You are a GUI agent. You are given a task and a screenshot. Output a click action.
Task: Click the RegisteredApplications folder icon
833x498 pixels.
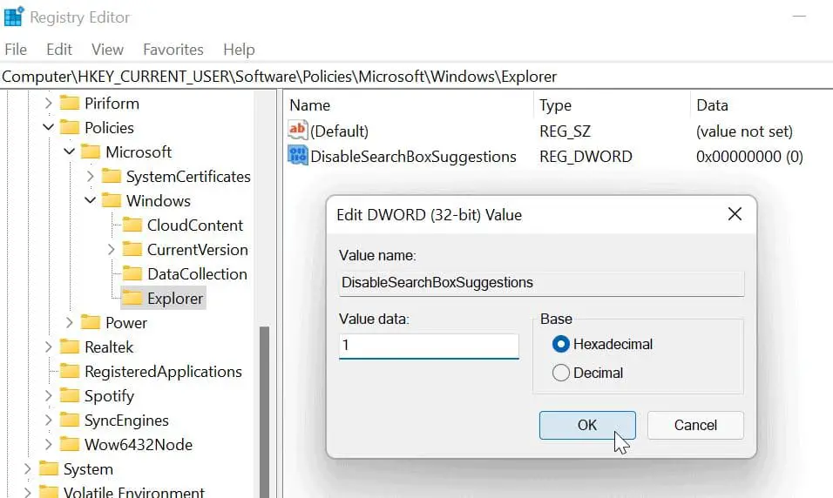click(70, 372)
